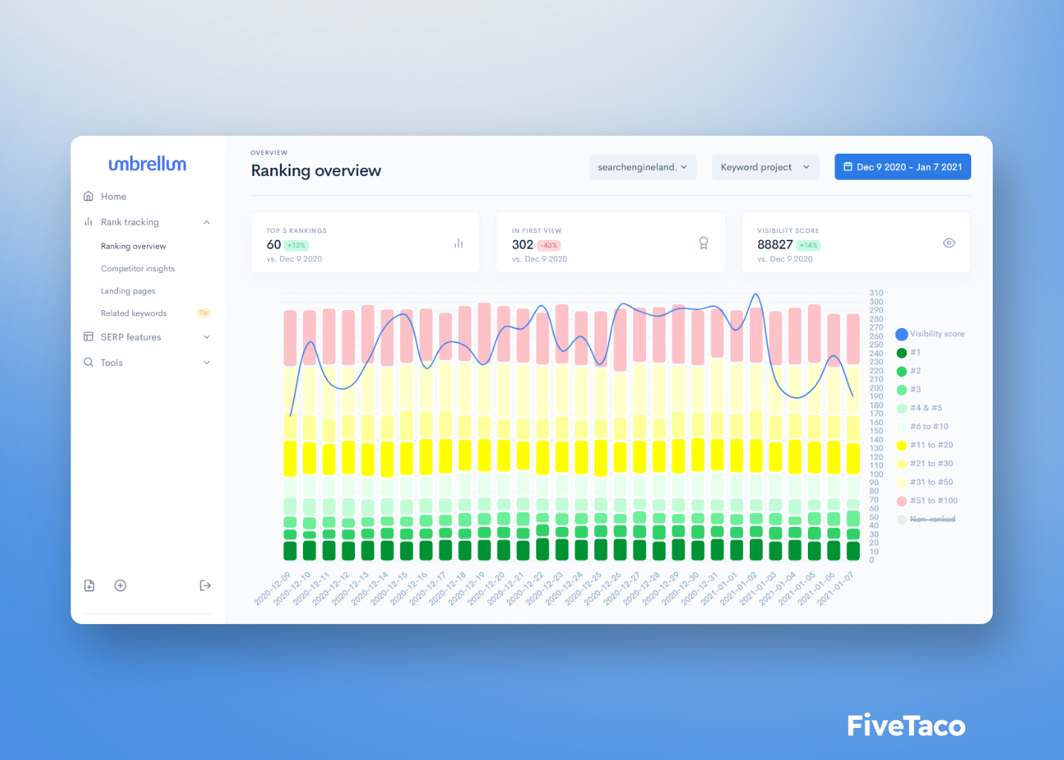The width and height of the screenshot is (1064, 760).
Task: Click the Non-ranked grey legend swatch
Action: point(901,520)
